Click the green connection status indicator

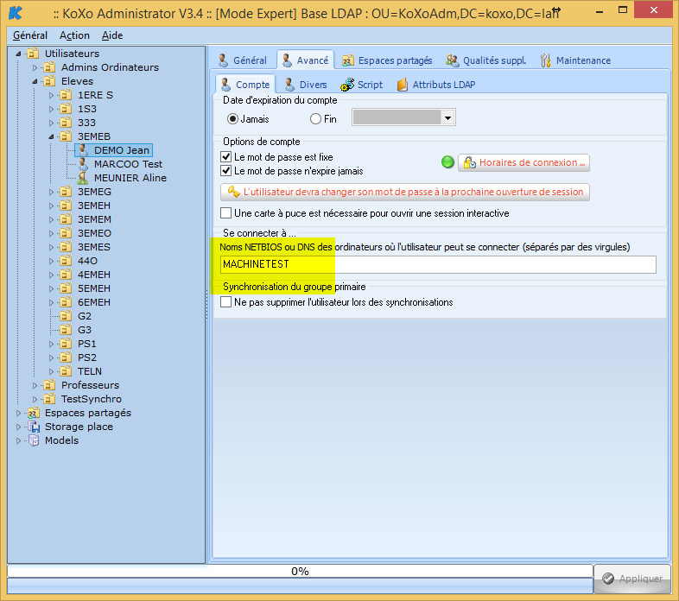tap(447, 162)
